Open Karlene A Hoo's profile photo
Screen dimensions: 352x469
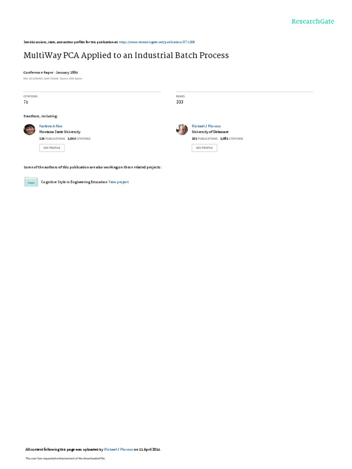29,130
